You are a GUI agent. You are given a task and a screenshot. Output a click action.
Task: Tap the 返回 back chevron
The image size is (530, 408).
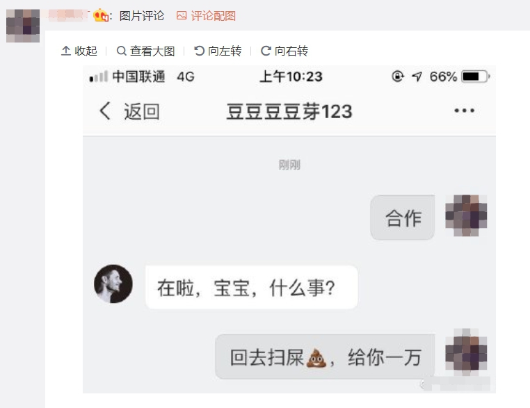pos(105,111)
